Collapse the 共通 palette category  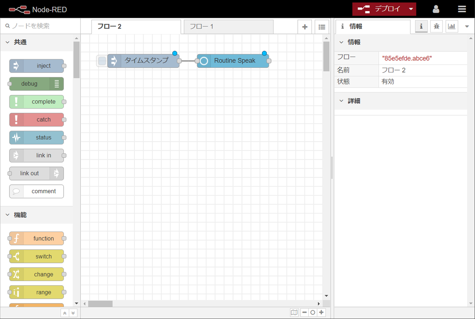[x=36, y=42]
